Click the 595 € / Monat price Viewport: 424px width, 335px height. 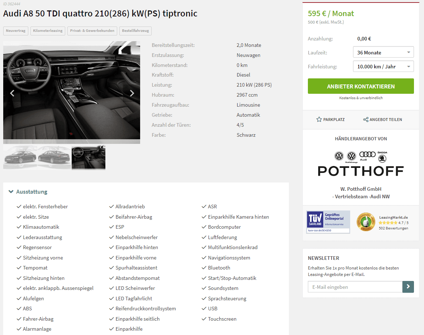coord(331,14)
